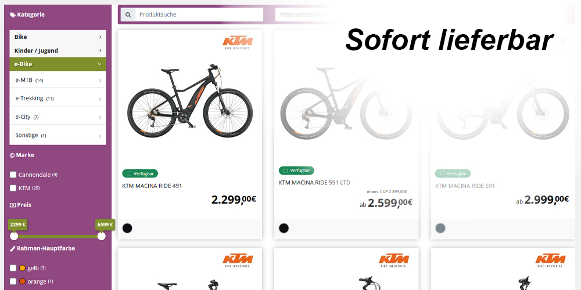Click Verfügbar badge on MACINA RIDE 591 LTD
The image size is (581, 290).
point(296,171)
